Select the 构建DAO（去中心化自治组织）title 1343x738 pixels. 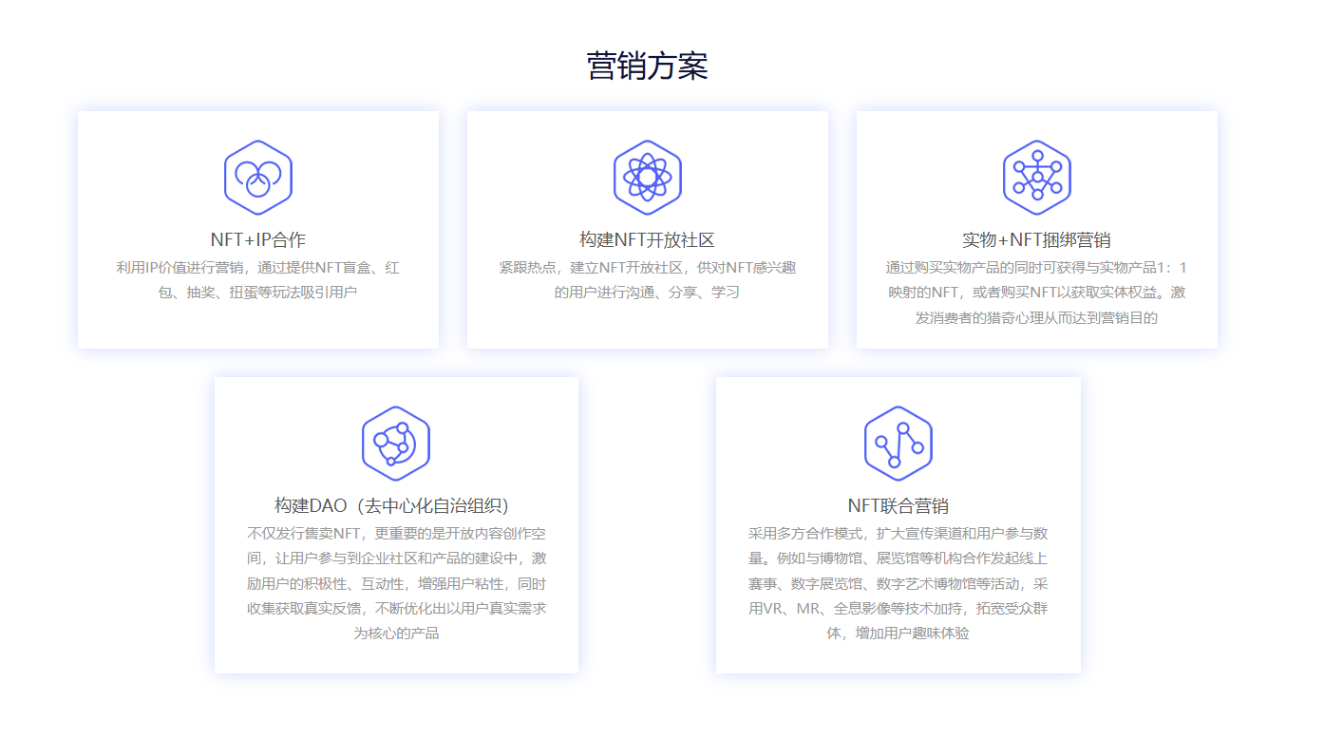[x=397, y=505]
